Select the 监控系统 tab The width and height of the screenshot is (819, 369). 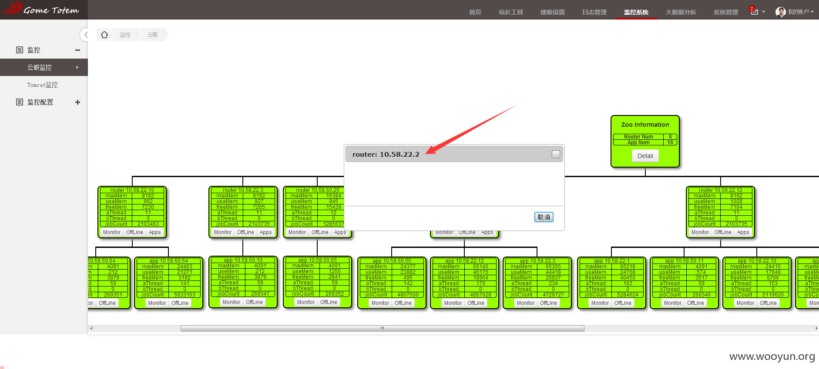636,12
